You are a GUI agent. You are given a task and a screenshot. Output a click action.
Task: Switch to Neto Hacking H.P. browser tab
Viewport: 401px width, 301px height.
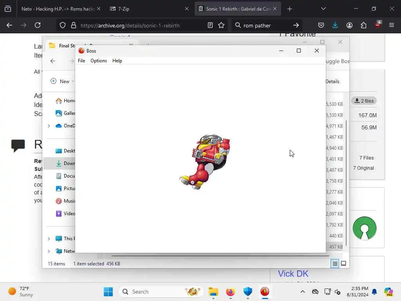(x=58, y=9)
